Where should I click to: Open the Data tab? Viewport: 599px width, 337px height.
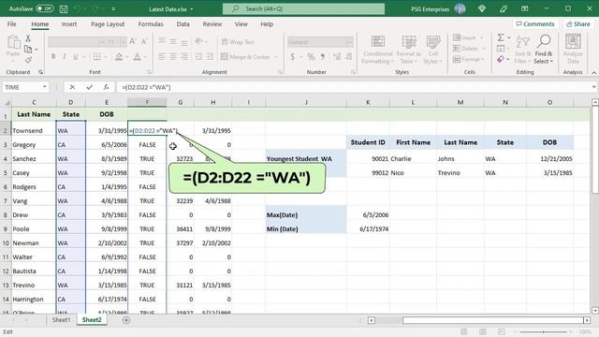(x=183, y=24)
